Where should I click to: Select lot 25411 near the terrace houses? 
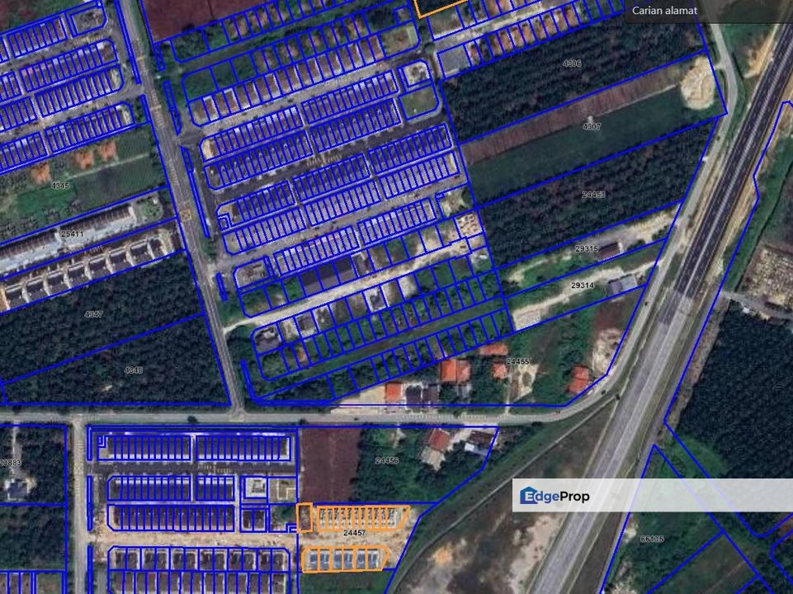(x=73, y=234)
